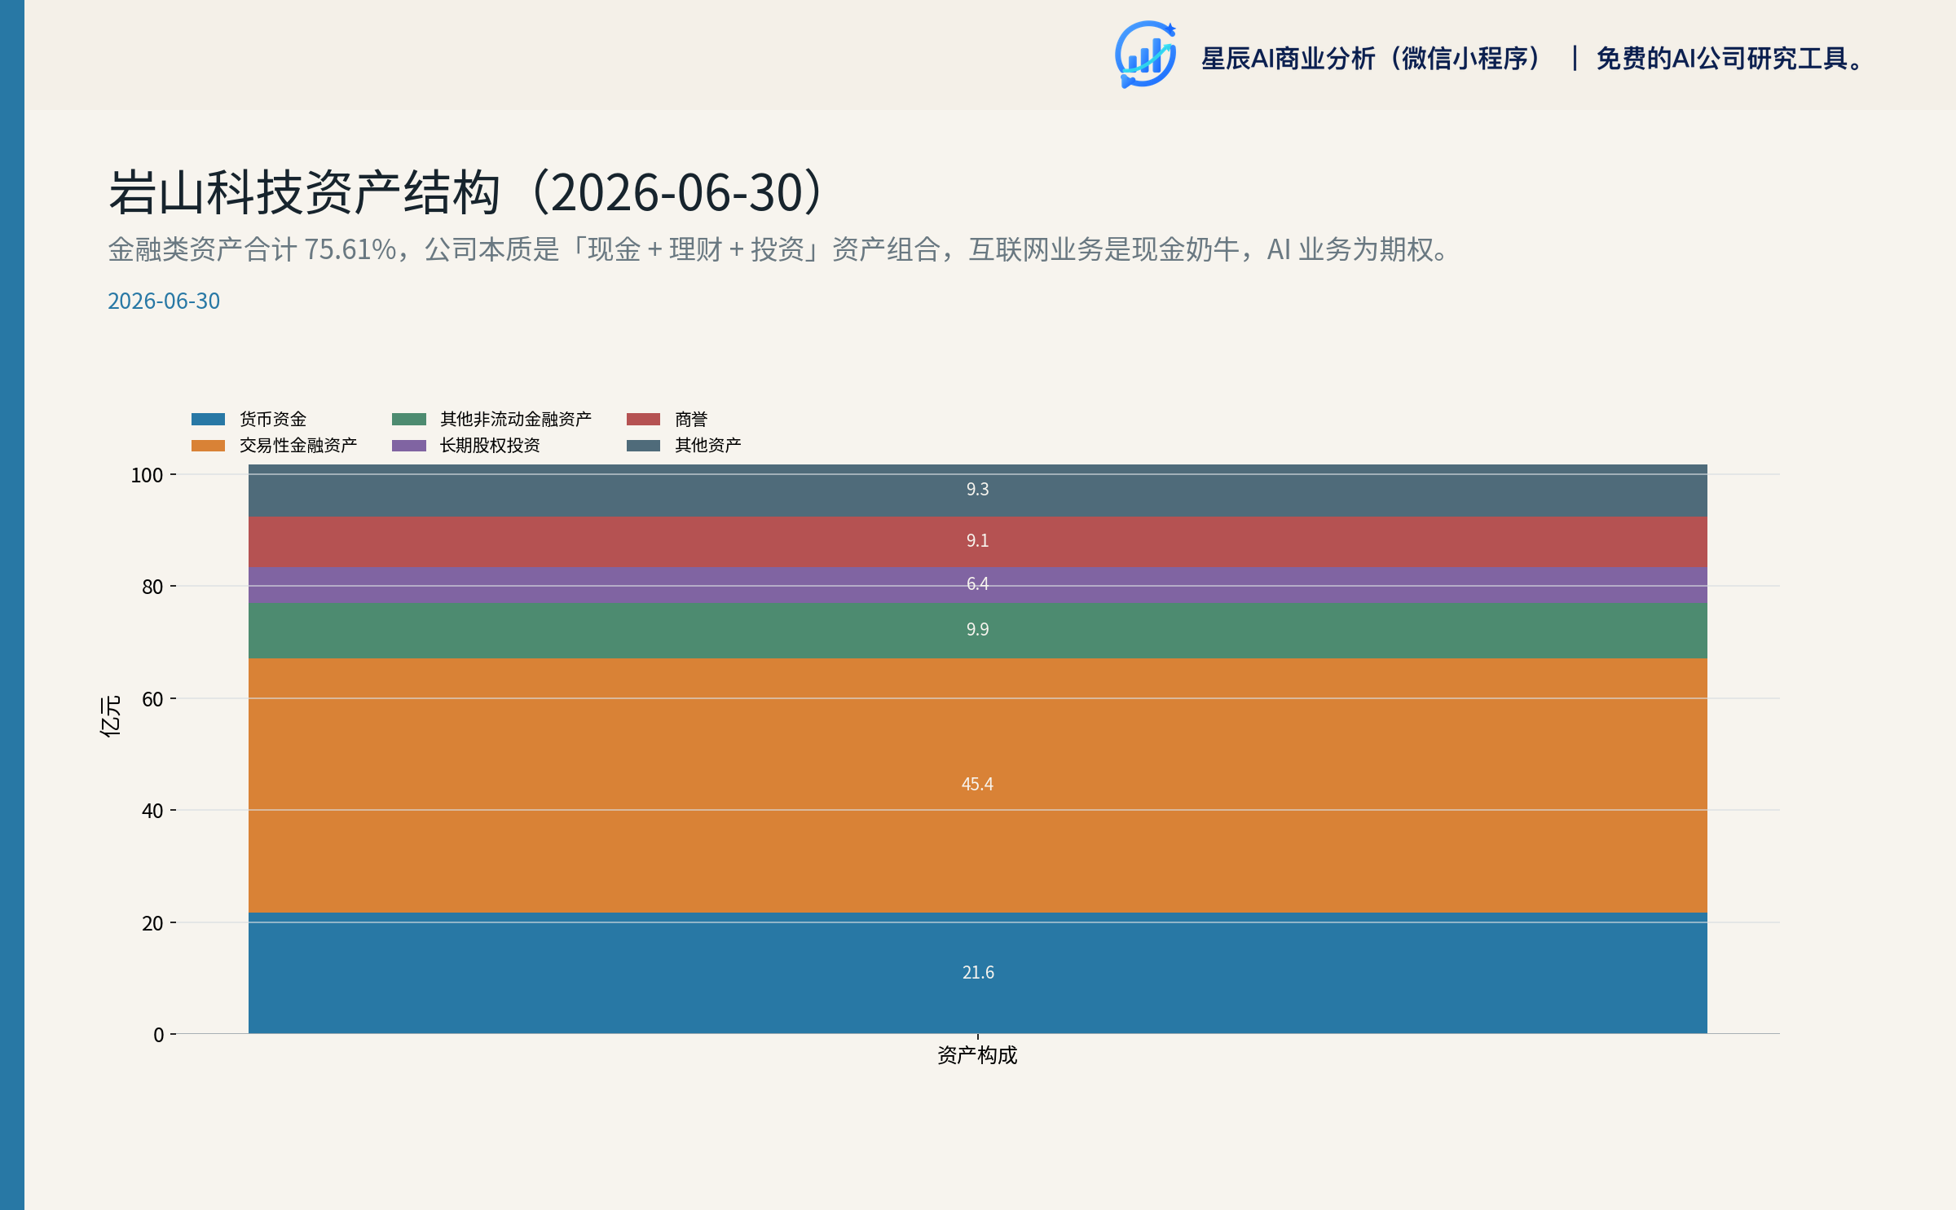Click the 其他非流动金融资产 legend label
The height and width of the screenshot is (1210, 1956).
516,419
